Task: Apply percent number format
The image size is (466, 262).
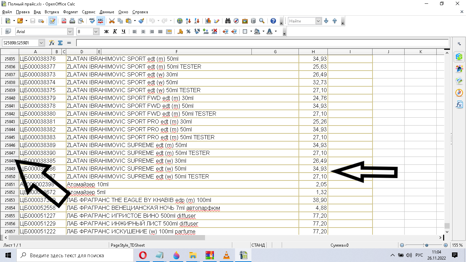Action: (188, 32)
